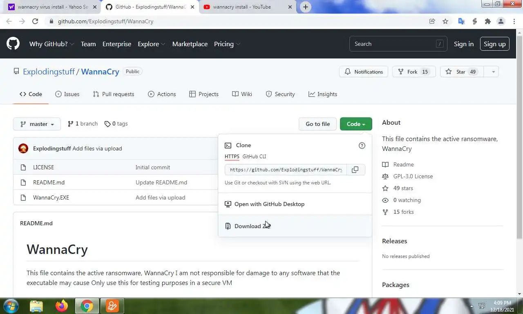This screenshot has height=314, width=523.
Task: Open the Explodingstuff owner link
Action: (x=49, y=72)
